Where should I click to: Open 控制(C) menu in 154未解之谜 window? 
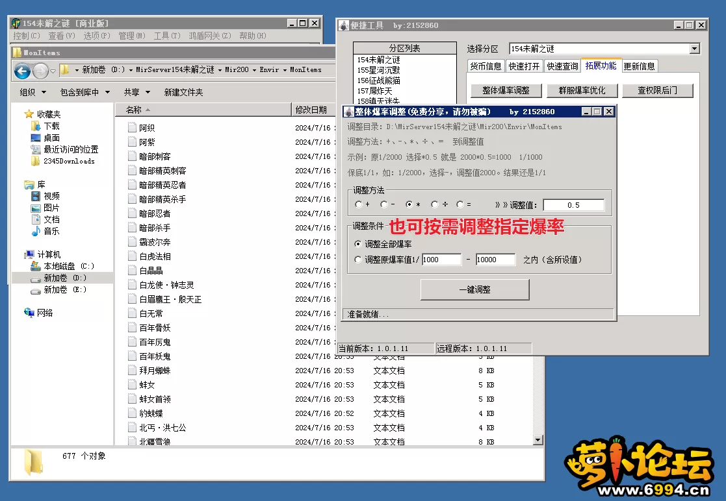click(x=27, y=36)
